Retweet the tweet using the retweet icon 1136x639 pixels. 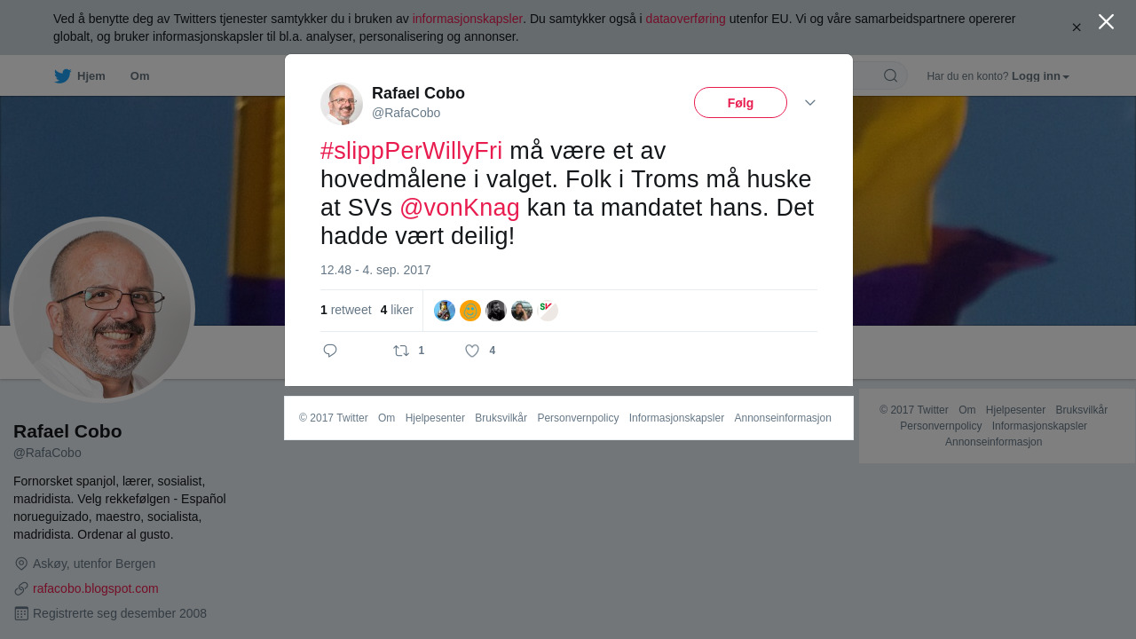click(x=401, y=351)
